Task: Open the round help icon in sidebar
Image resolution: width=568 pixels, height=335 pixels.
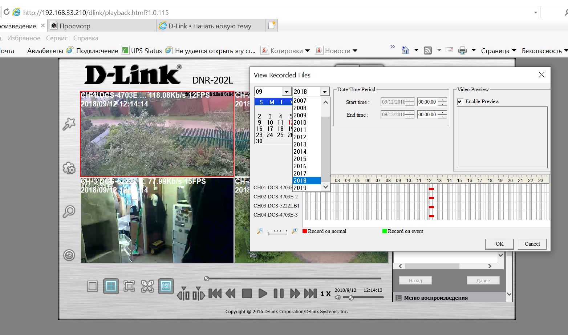Action: pyautogui.click(x=69, y=255)
